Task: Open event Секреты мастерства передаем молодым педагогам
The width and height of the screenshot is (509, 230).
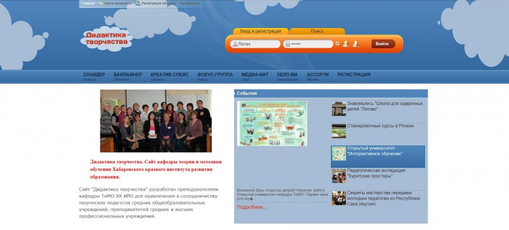Action: [384, 198]
